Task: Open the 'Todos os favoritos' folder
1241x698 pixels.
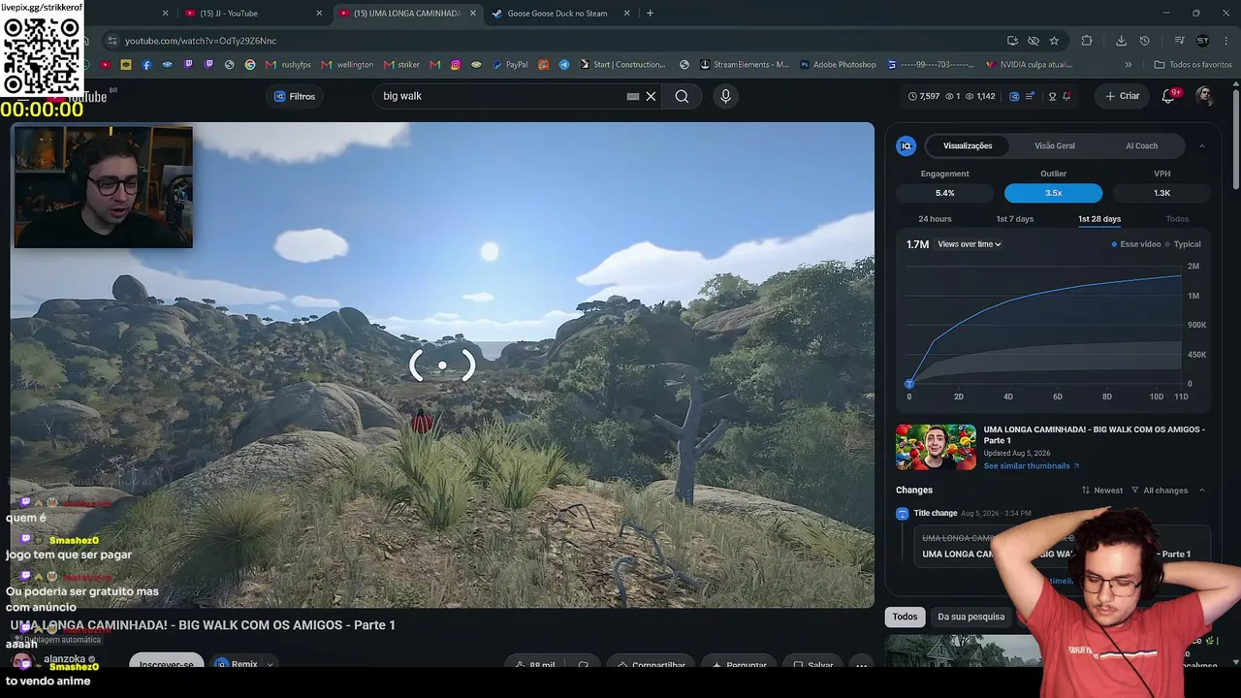Action: tap(1193, 65)
